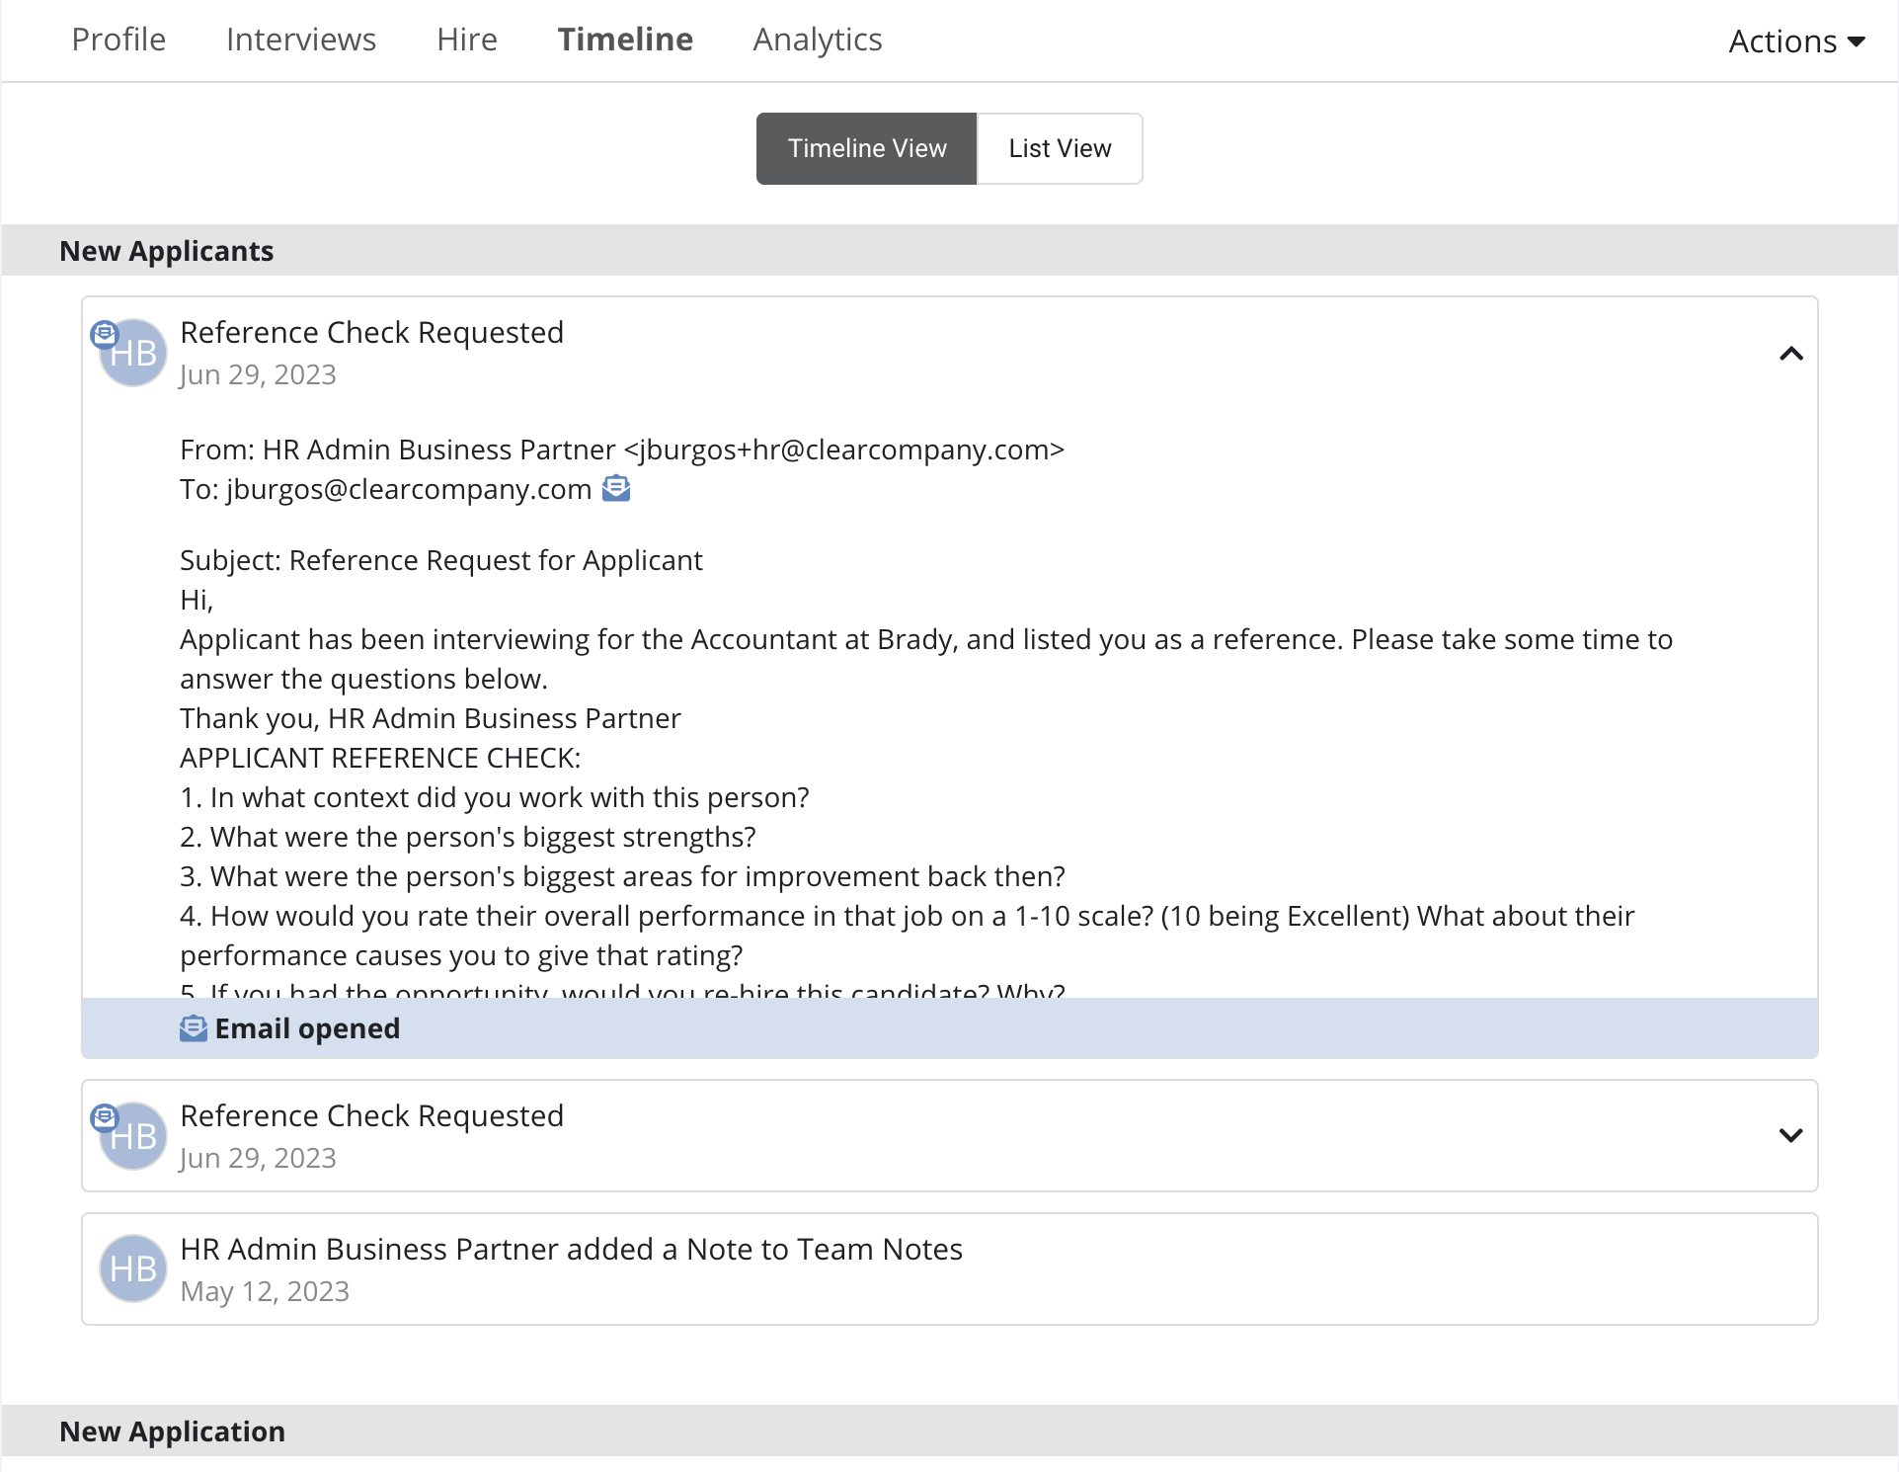1899x1472 pixels.
Task: Click question 2 about biggest strengths
Action: [x=468, y=837]
